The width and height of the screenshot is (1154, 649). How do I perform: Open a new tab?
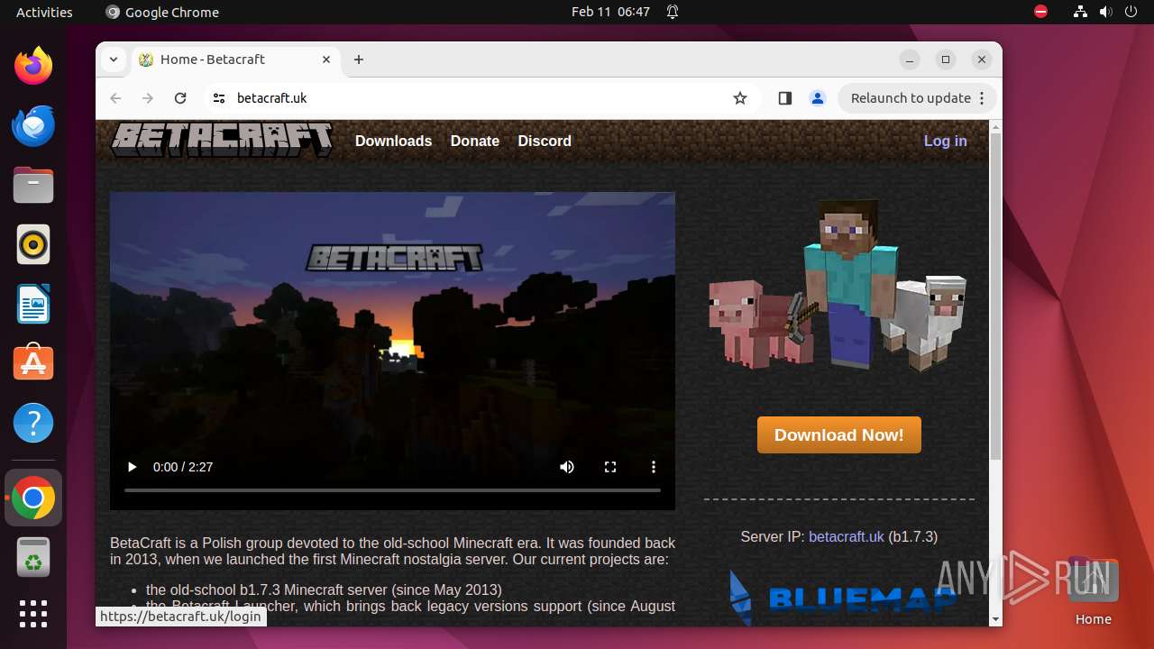[359, 59]
